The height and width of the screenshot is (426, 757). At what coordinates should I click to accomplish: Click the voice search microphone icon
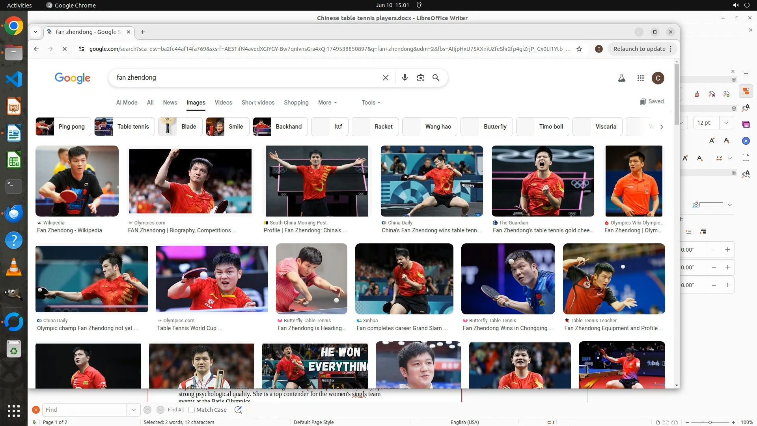click(x=405, y=78)
